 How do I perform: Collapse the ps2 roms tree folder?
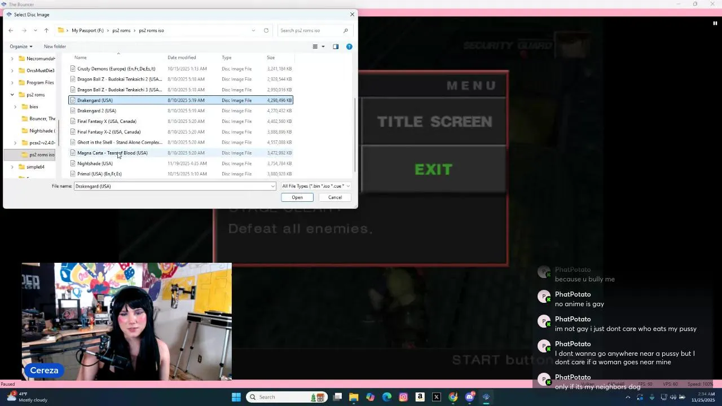pos(12,95)
